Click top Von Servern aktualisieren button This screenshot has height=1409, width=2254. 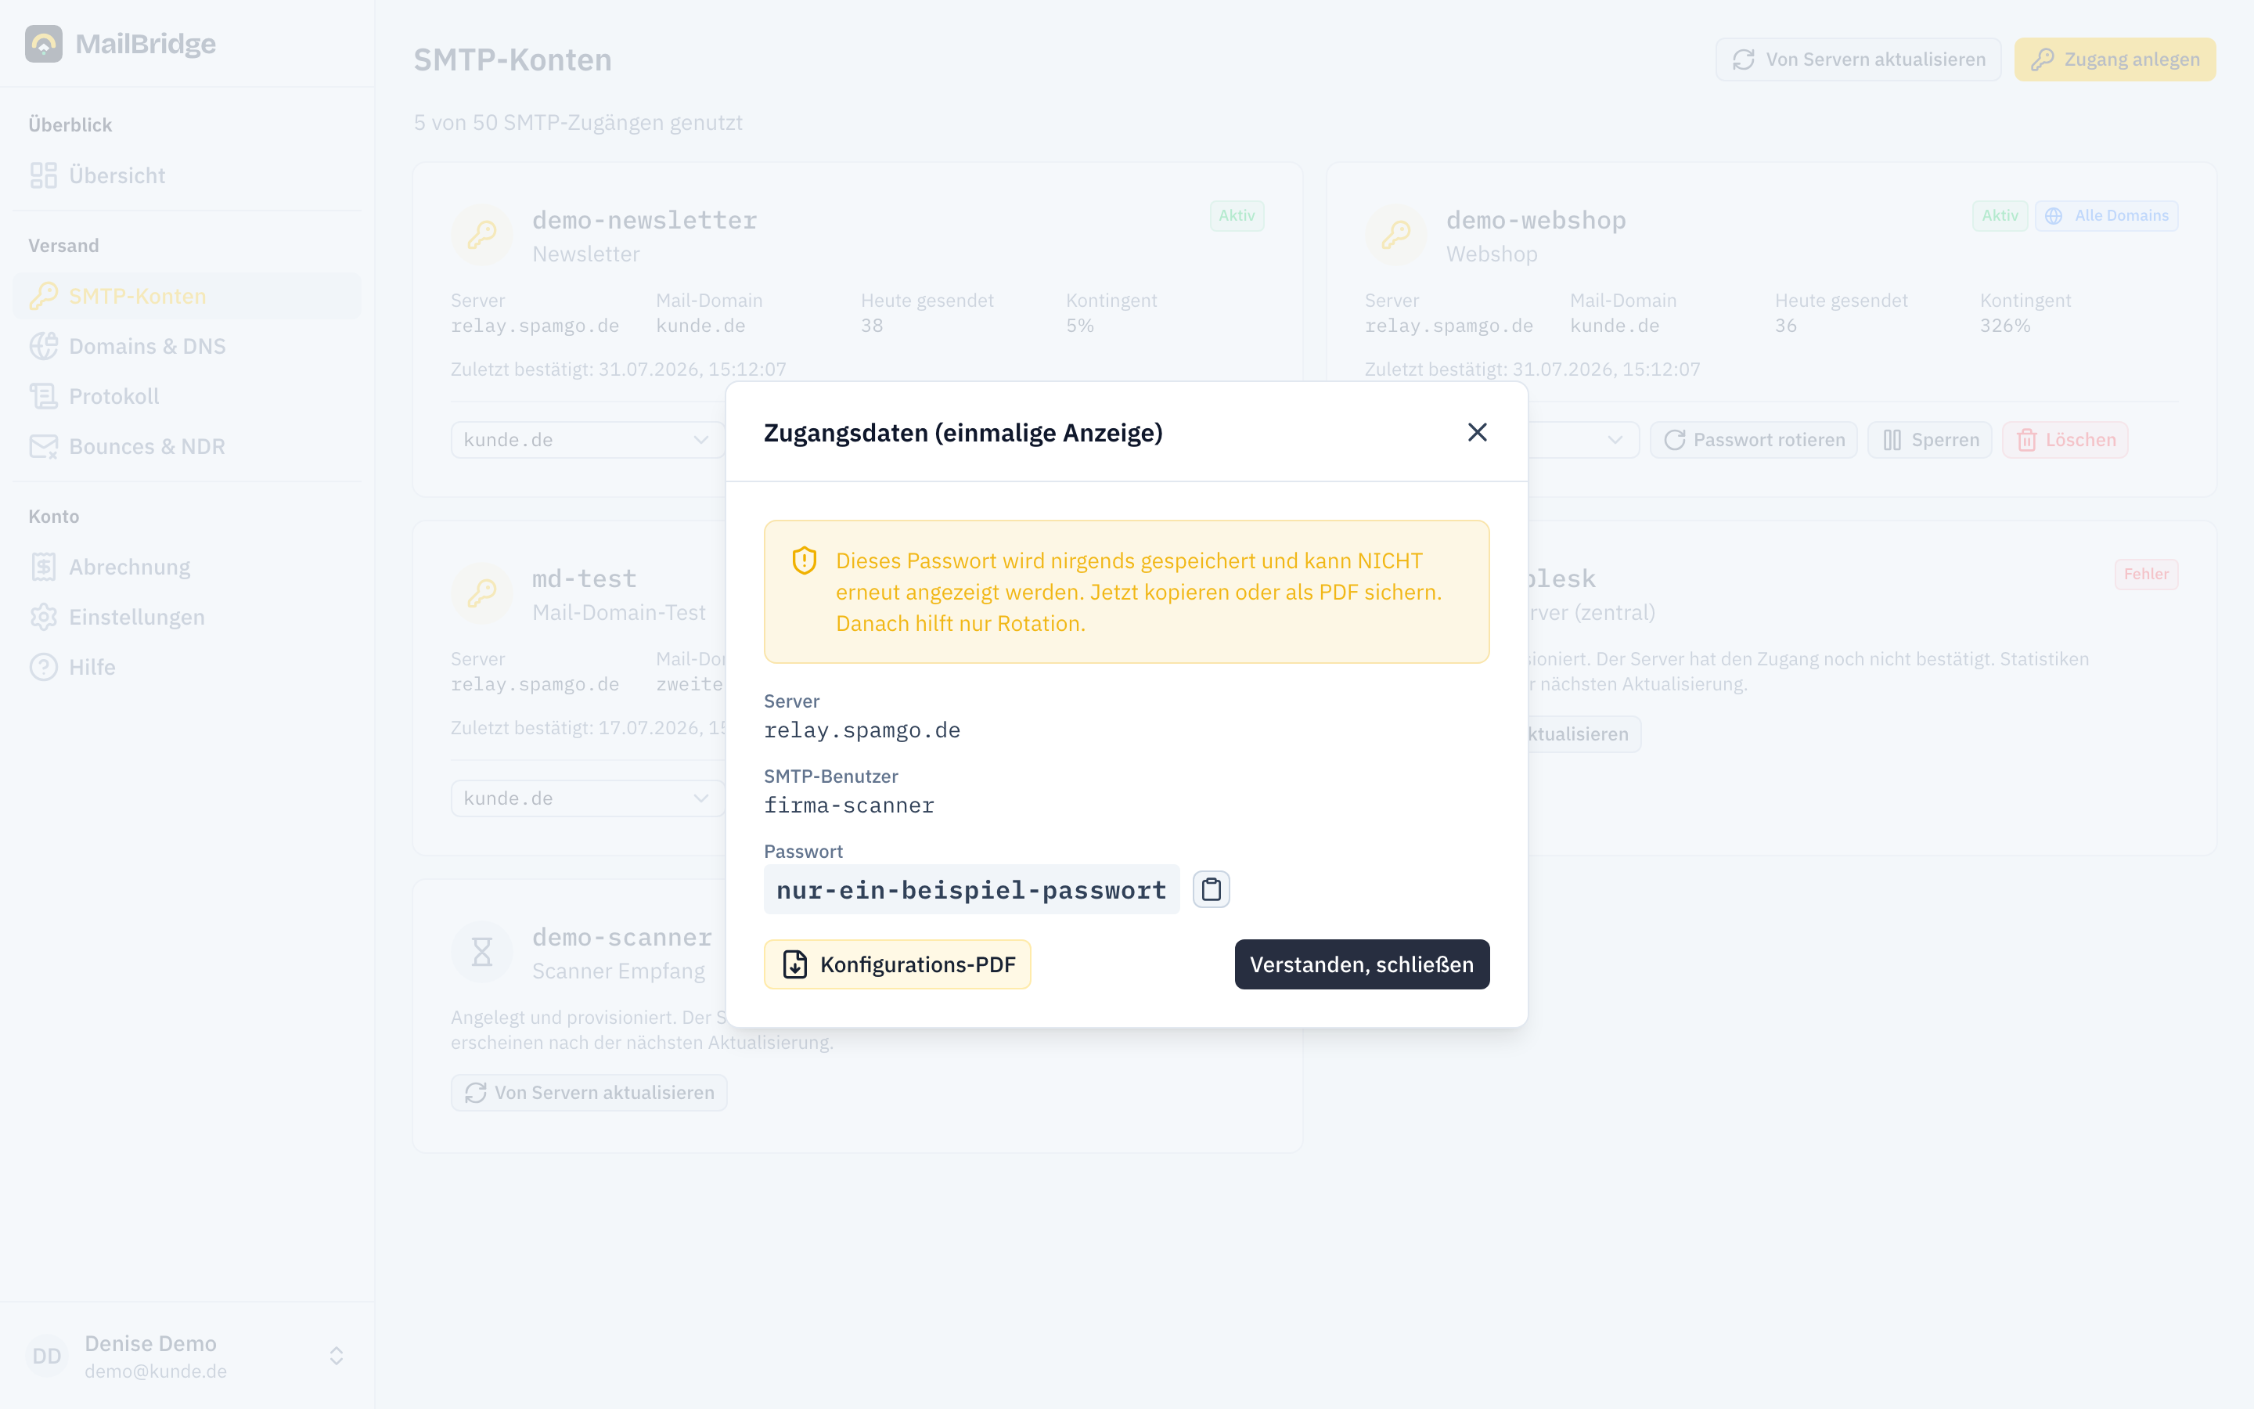pyautogui.click(x=1858, y=59)
